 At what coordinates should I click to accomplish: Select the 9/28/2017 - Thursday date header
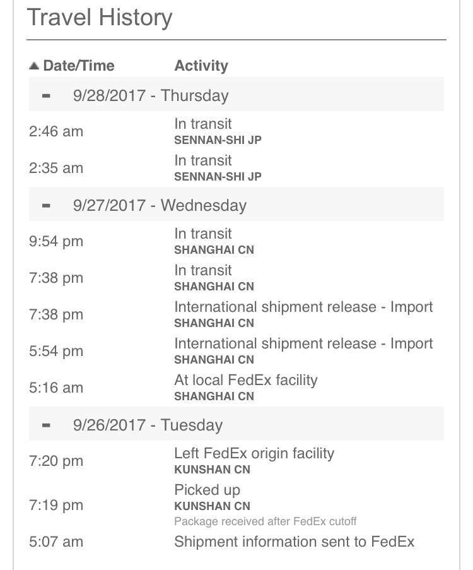237,95
